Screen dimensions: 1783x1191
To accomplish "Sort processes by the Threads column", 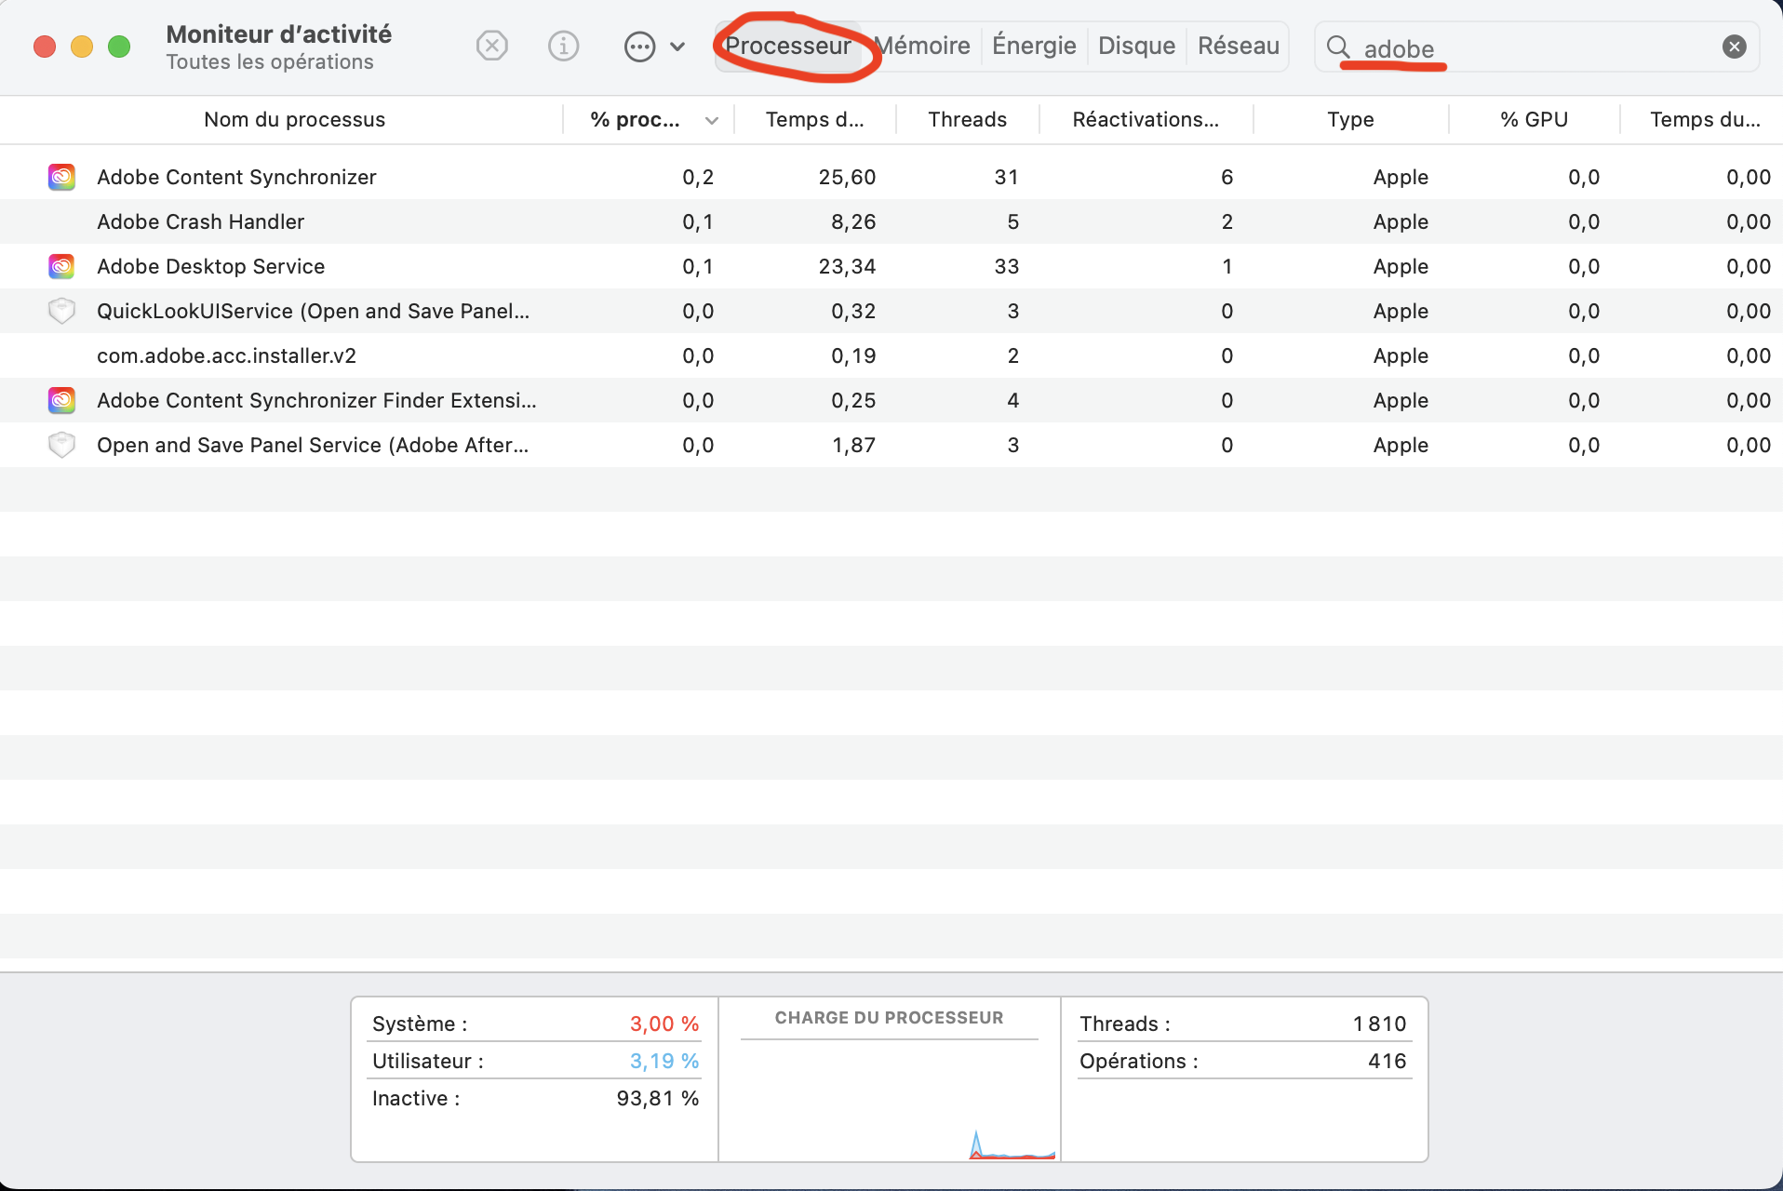I will 967,119.
